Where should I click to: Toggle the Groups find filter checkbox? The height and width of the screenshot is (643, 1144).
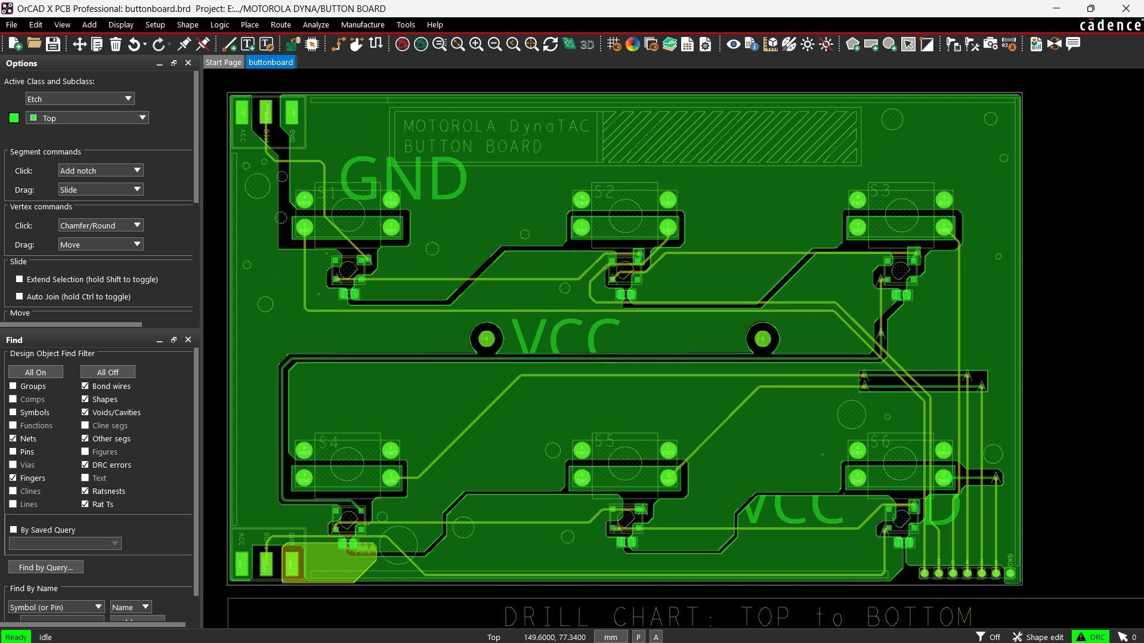click(x=13, y=386)
